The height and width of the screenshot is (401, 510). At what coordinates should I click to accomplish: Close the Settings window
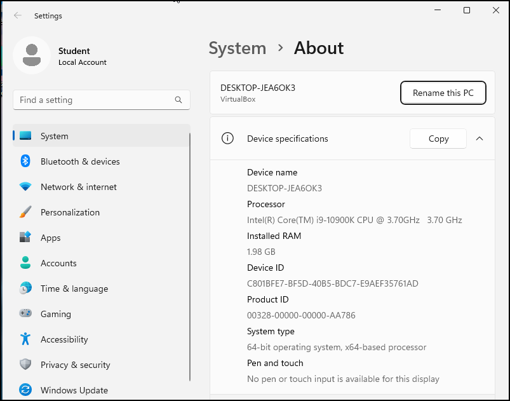coord(495,10)
